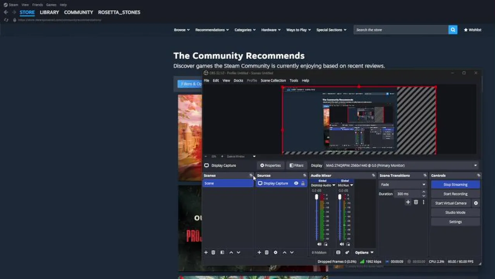Open Display monitor selection dropdown

pyautogui.click(x=402, y=165)
